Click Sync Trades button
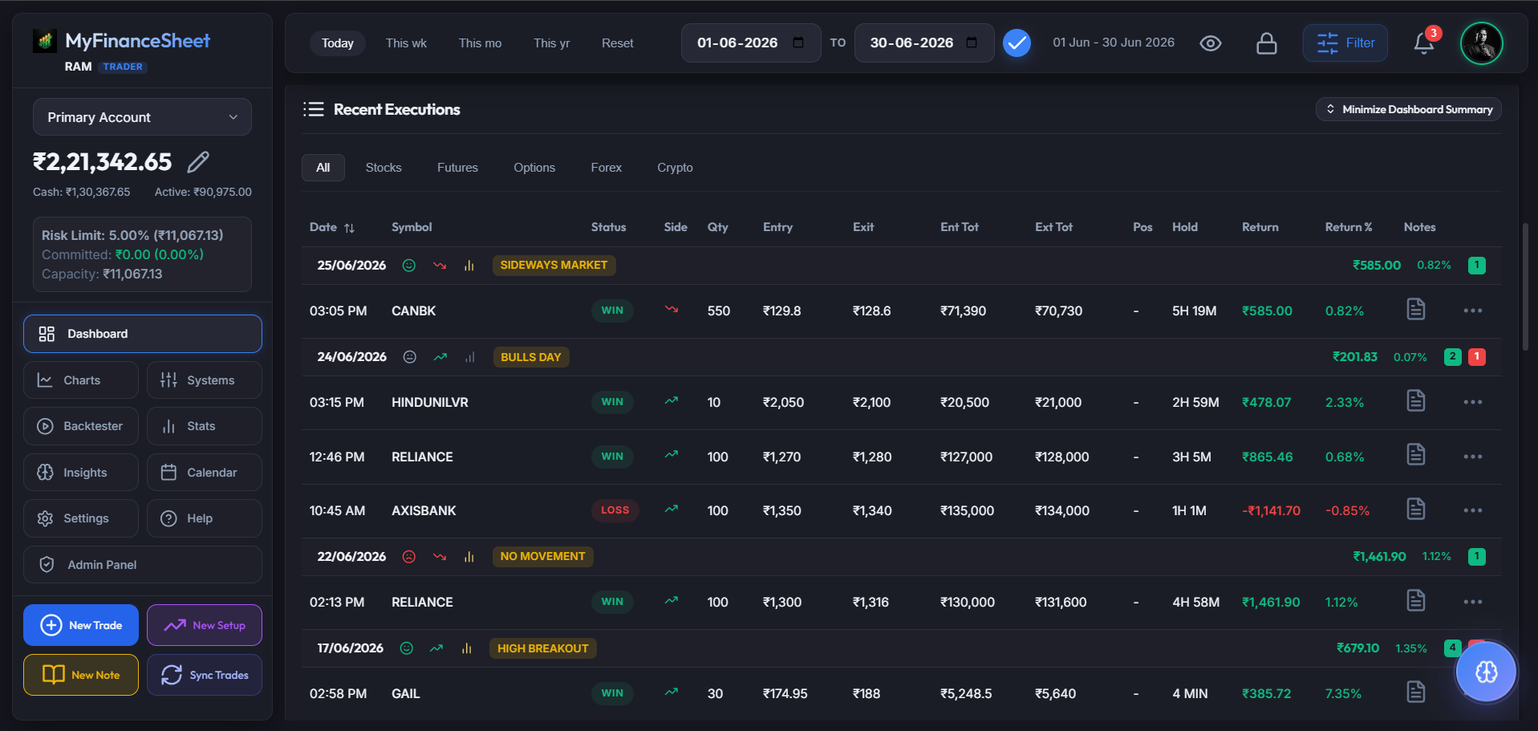Image resolution: width=1538 pixels, height=731 pixels. (205, 675)
